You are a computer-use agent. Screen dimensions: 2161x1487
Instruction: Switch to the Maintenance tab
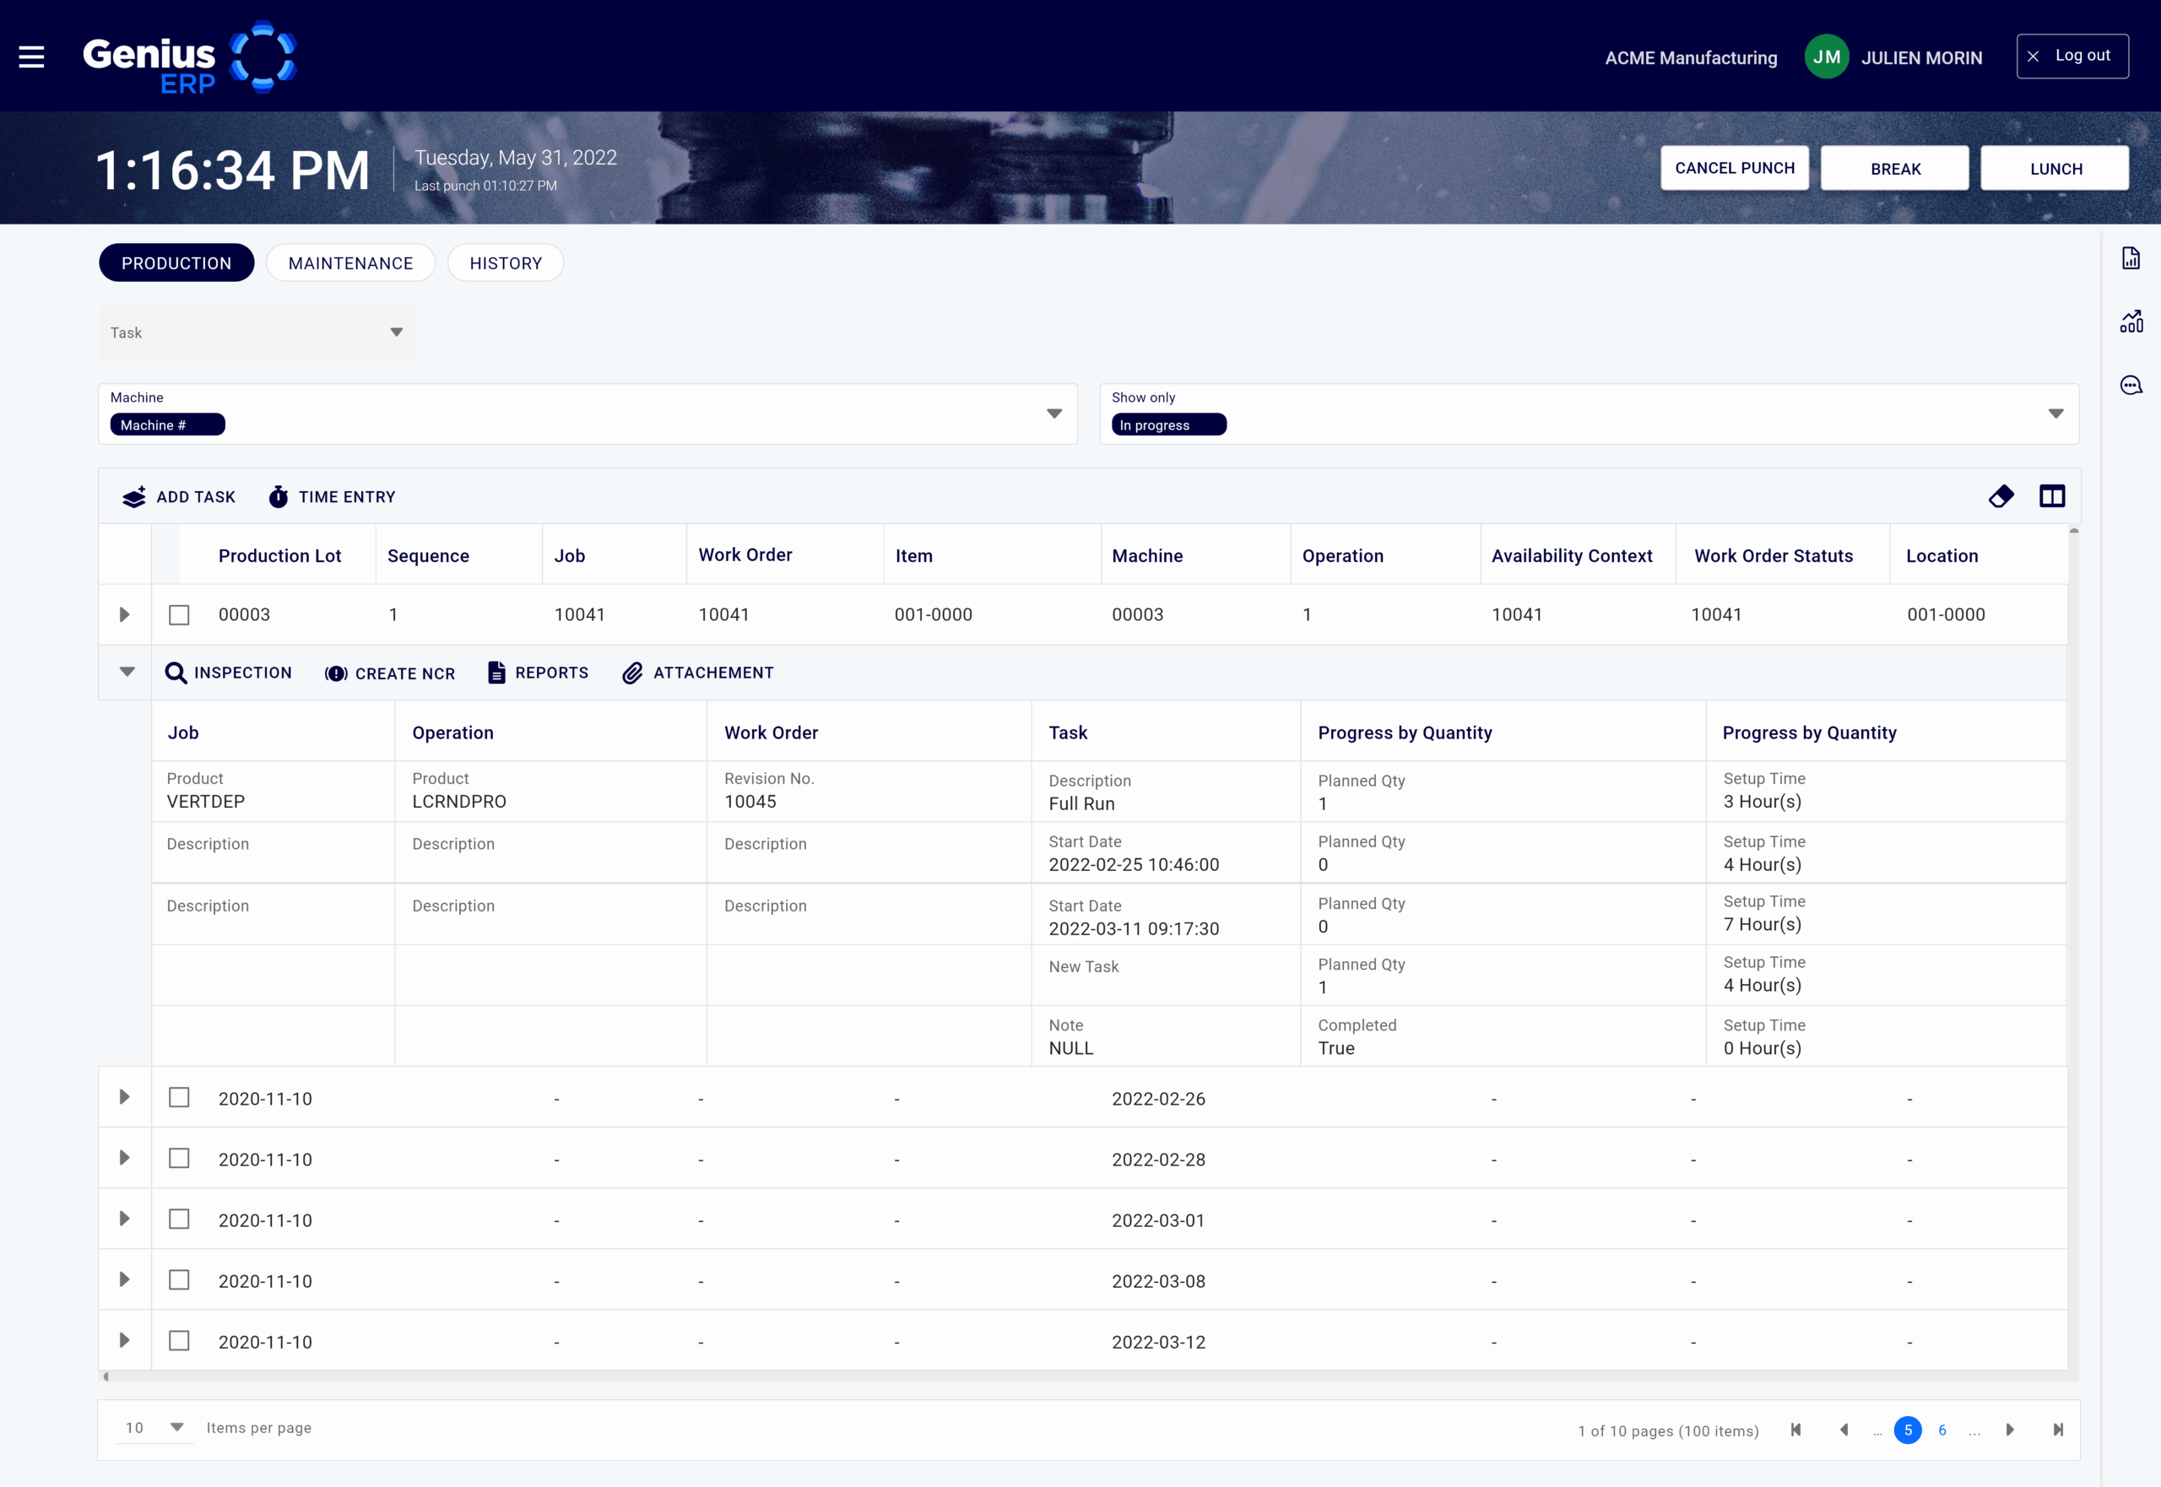coord(350,263)
